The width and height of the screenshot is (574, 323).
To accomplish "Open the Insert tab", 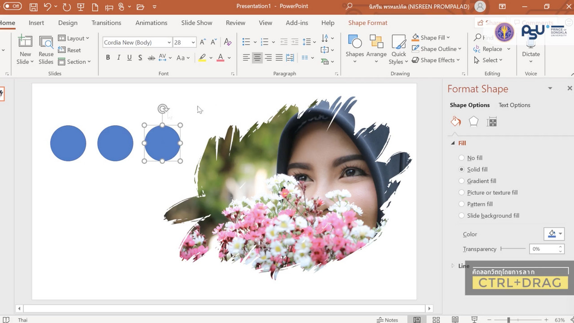I will click(36, 23).
